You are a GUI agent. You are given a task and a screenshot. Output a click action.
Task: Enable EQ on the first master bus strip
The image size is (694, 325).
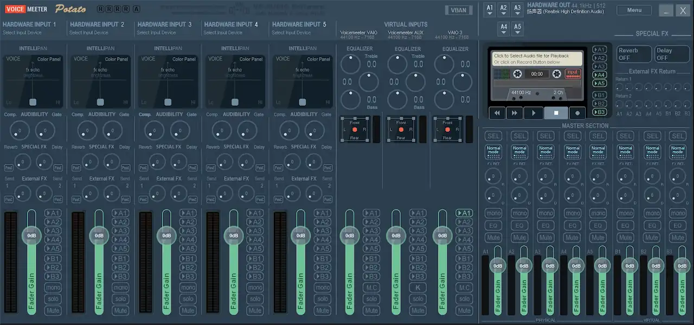click(x=493, y=225)
